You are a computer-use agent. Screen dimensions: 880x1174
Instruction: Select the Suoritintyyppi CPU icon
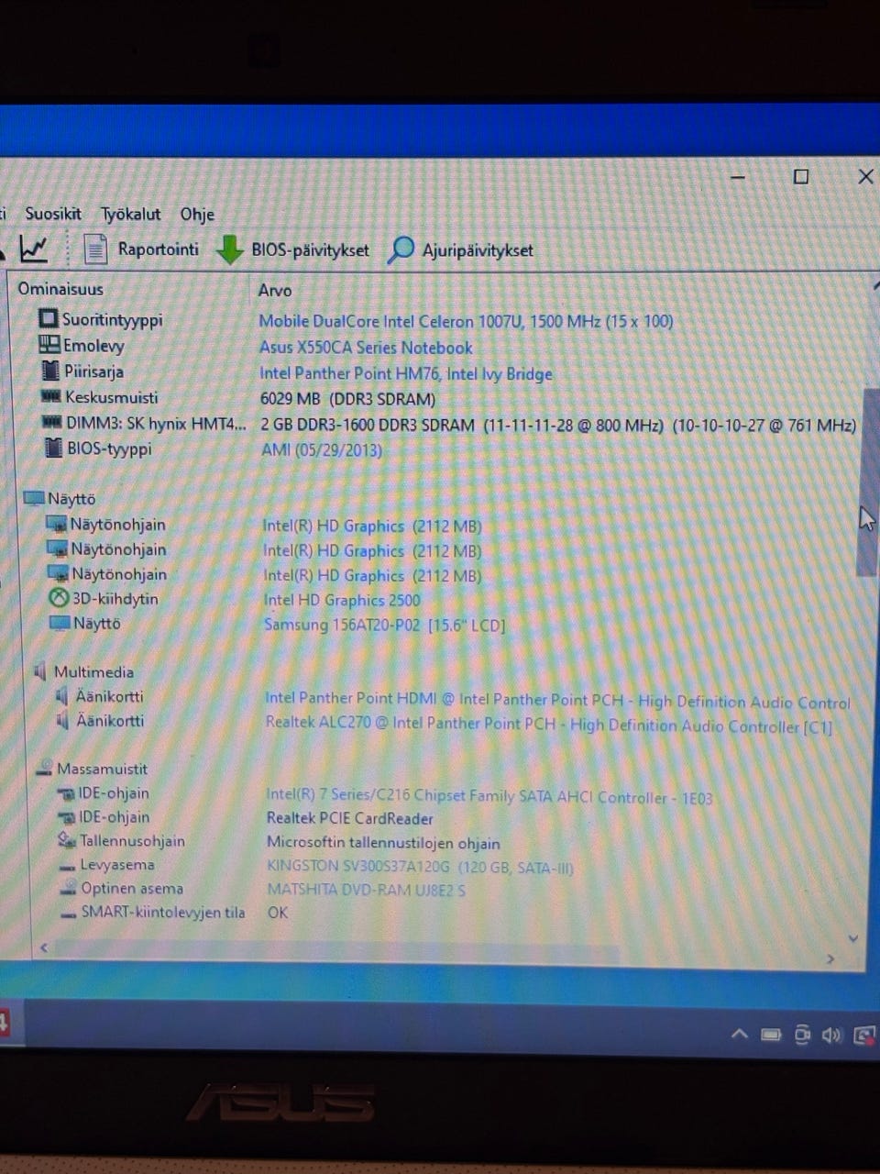pos(49,318)
